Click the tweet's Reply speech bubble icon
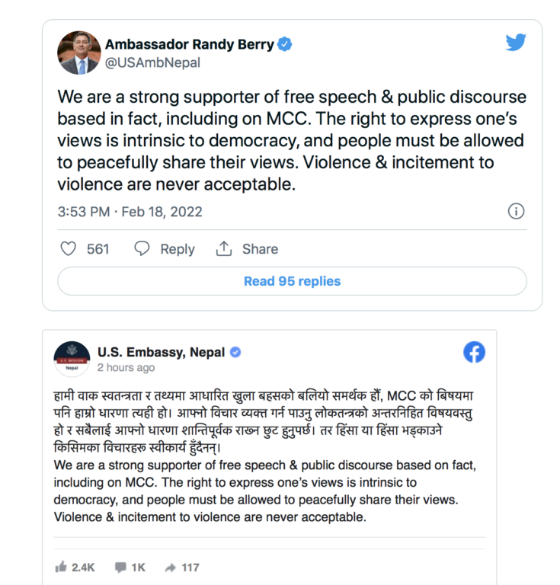The height and width of the screenshot is (585, 560). (x=142, y=249)
